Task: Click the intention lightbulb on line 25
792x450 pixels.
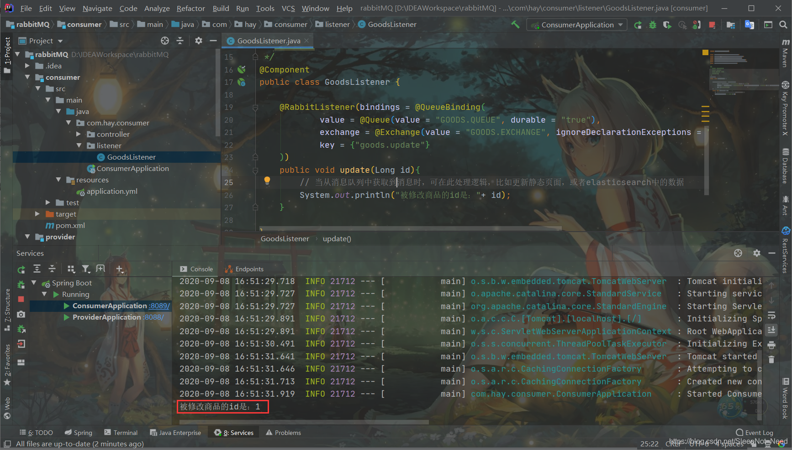Action: [x=267, y=181]
